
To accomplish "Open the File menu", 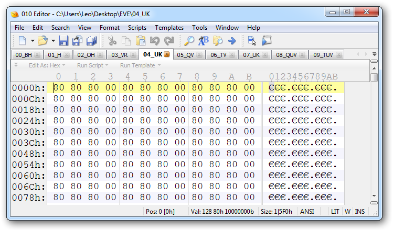I will point(19,28).
